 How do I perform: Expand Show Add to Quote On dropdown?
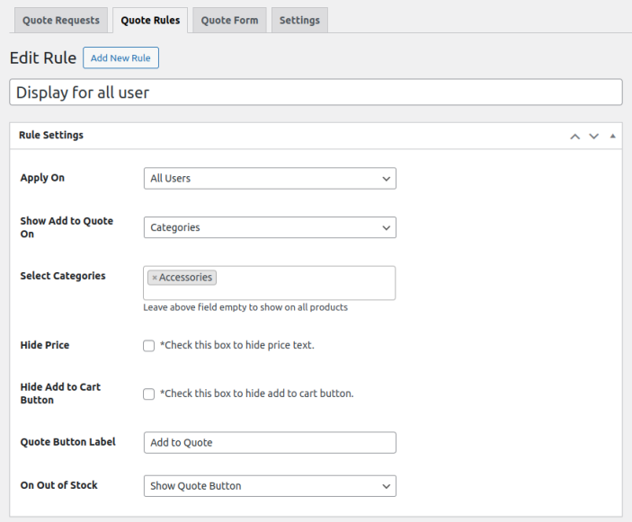point(270,228)
